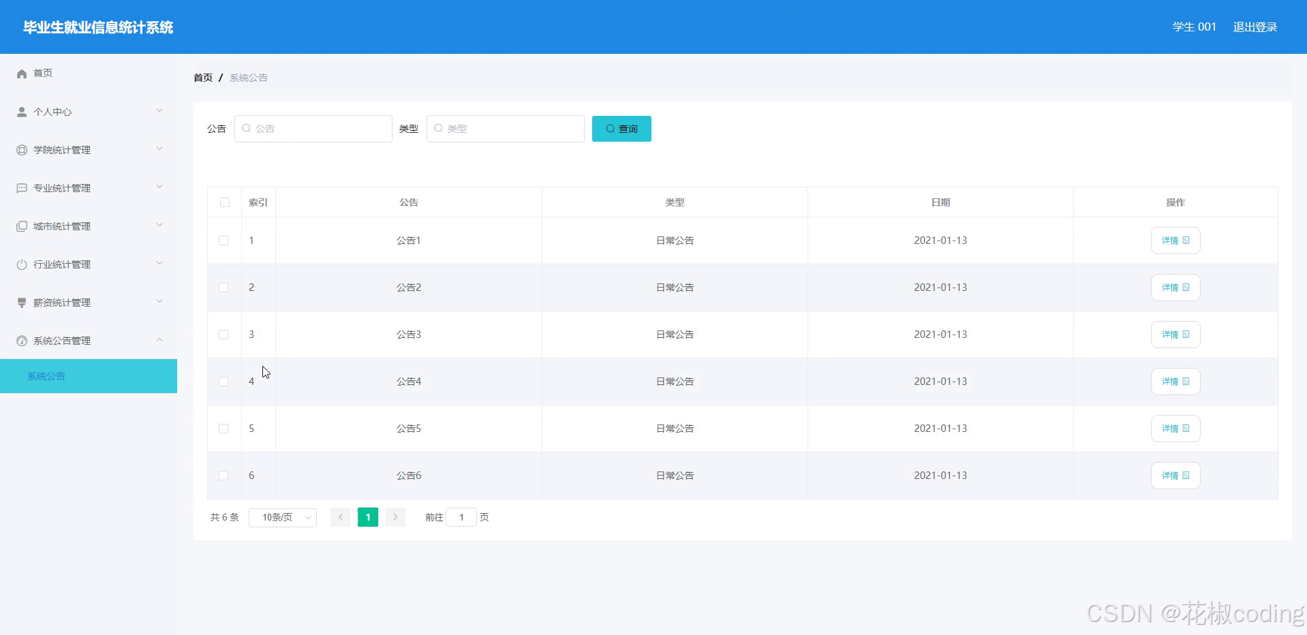Collapse the 系统公告管理 menu chevron

159,339
